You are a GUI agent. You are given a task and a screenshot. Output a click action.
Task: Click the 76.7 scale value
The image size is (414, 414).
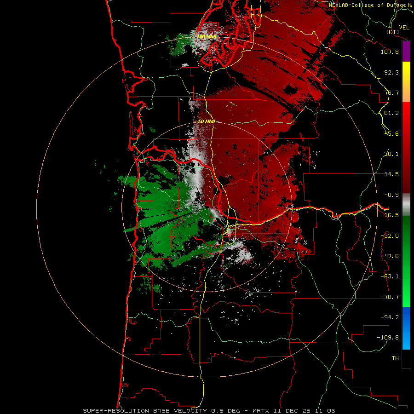[391, 92]
